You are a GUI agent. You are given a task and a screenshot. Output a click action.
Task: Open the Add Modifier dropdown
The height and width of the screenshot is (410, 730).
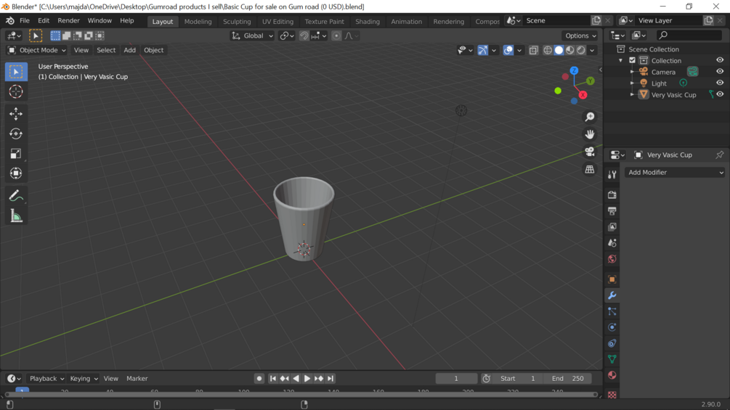pos(675,173)
